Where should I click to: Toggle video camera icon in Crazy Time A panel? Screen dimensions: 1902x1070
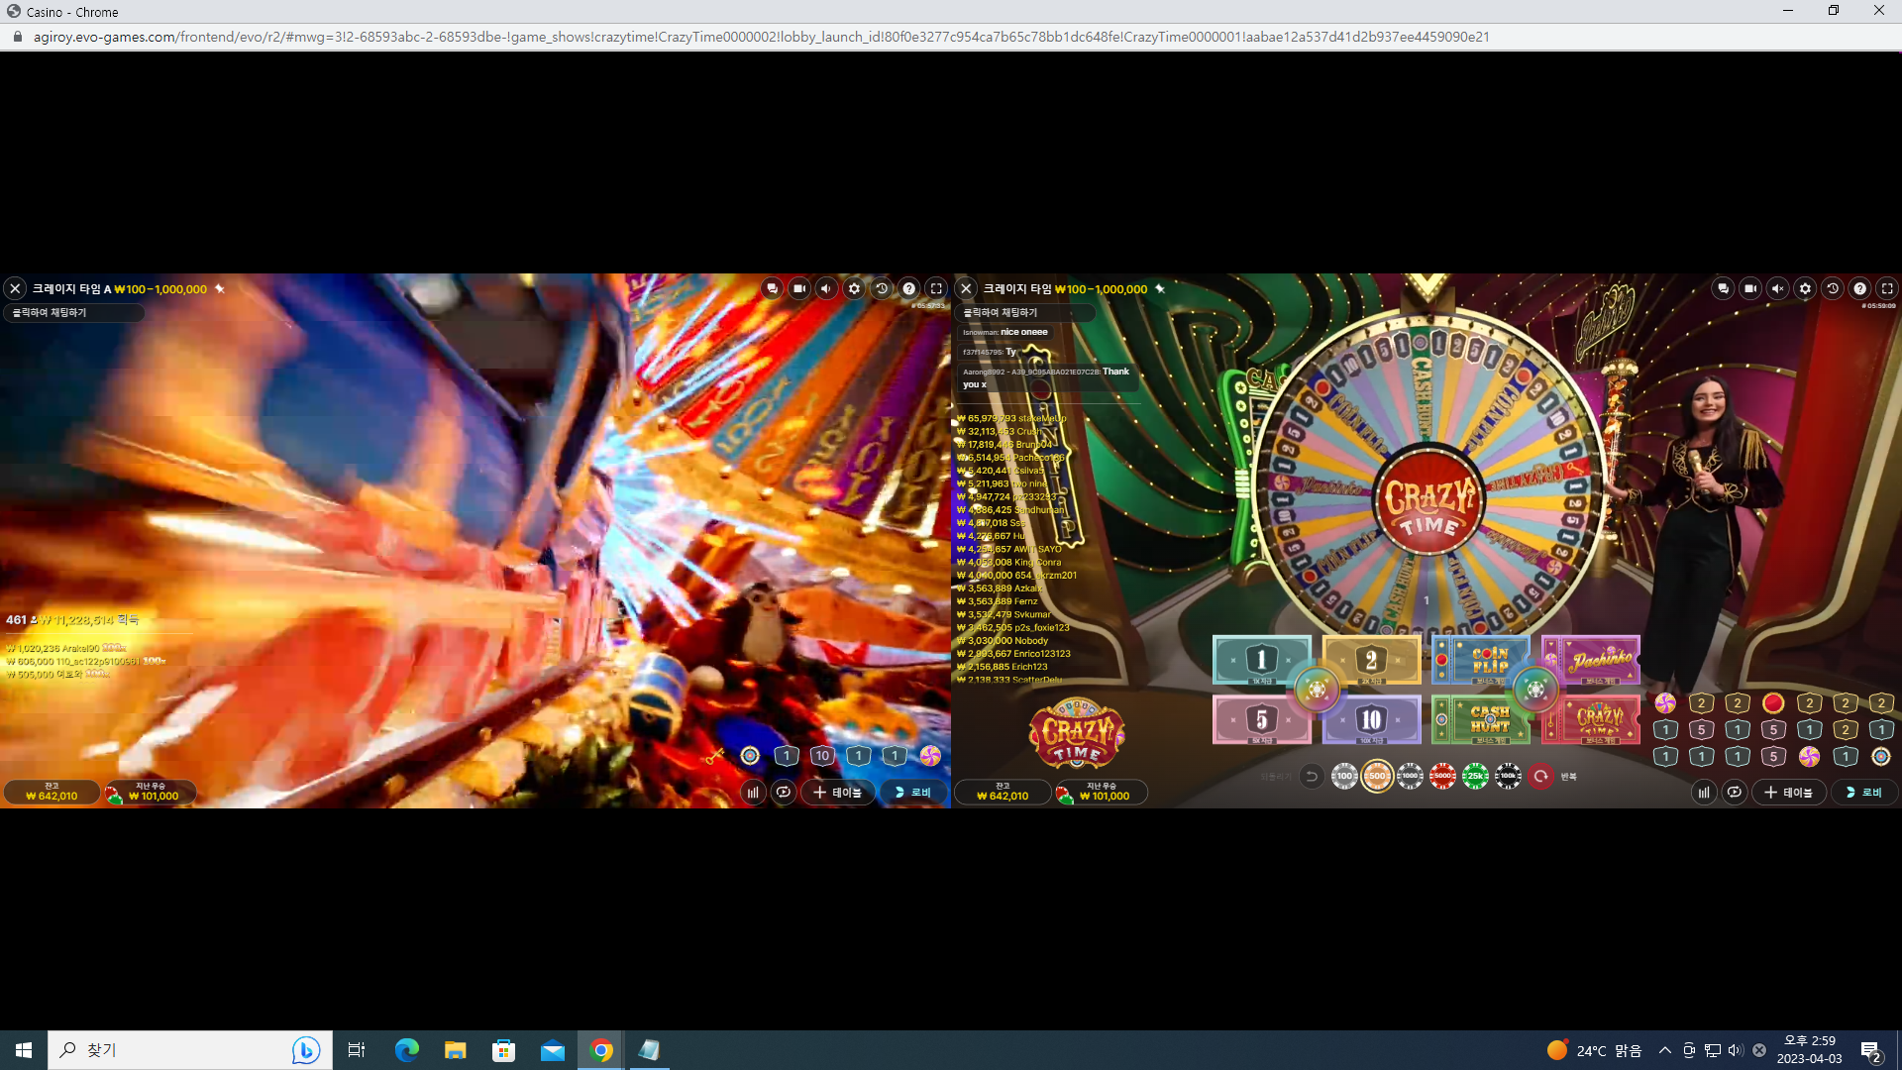799,288
